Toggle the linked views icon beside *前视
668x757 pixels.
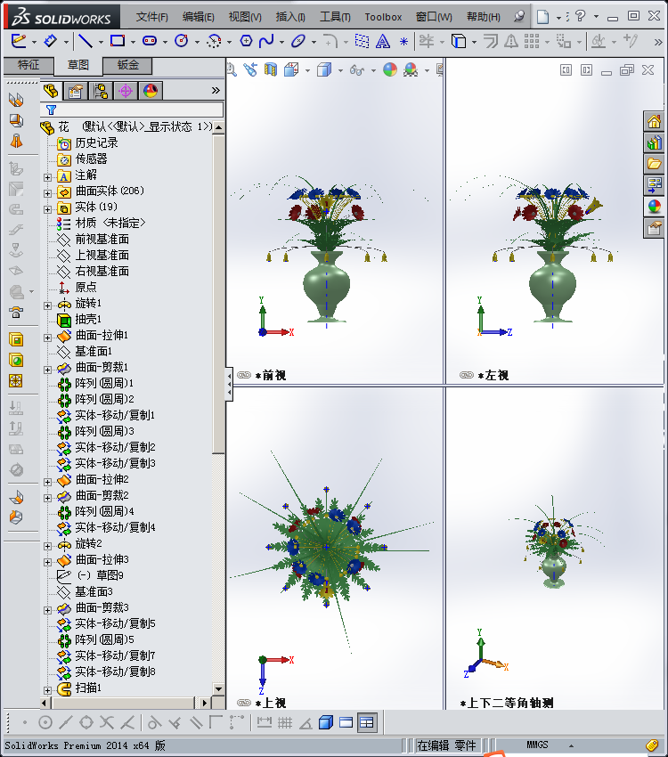click(244, 375)
